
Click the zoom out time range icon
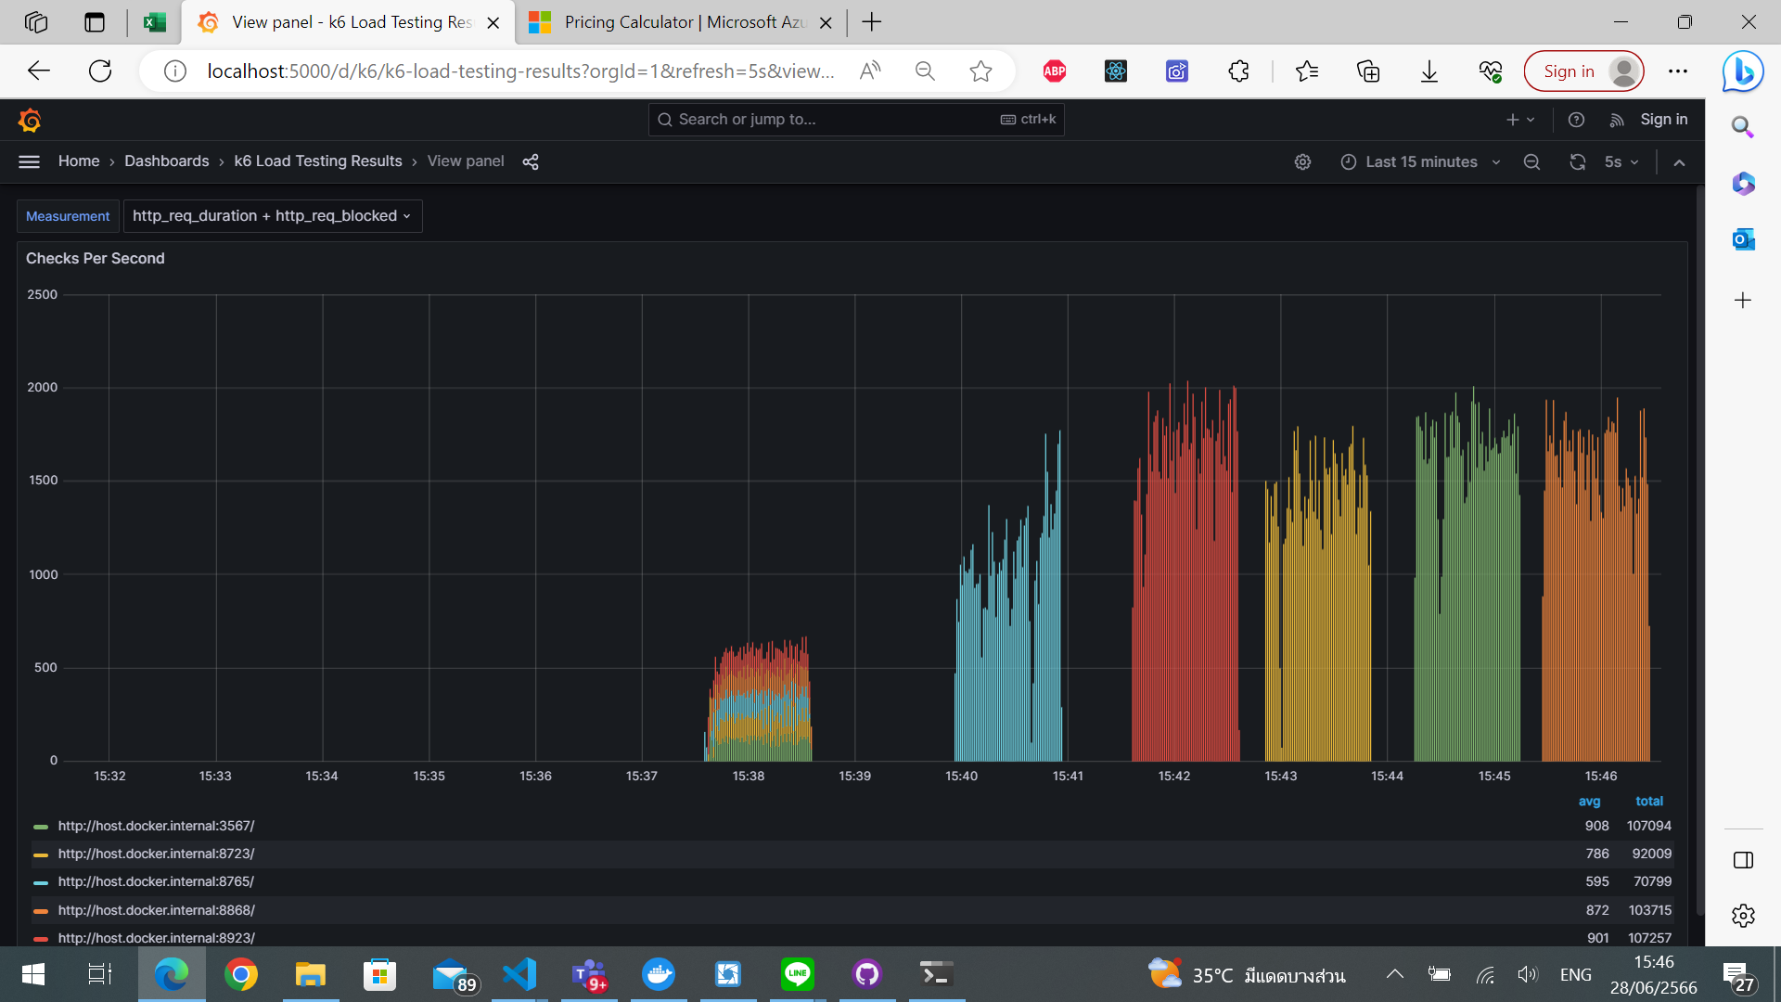click(x=1531, y=161)
